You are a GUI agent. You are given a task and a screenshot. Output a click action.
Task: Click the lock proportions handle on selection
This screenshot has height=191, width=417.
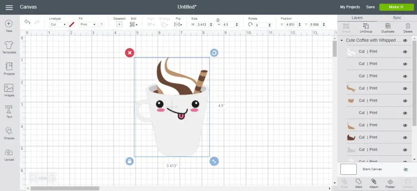tap(129, 161)
